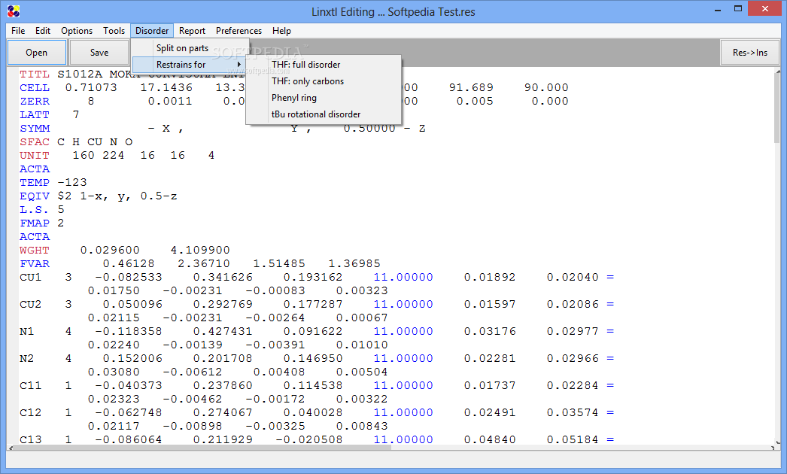
Task: Click the 11.00000 occupancy in CU1 row
Action: tap(403, 278)
